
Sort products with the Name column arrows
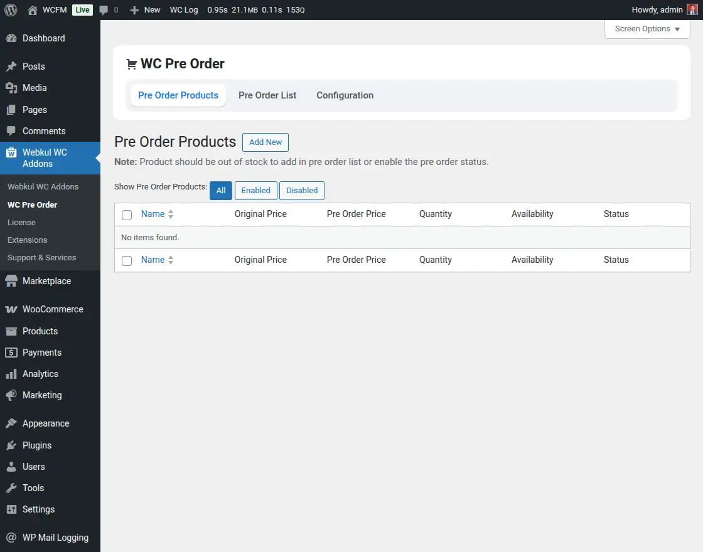(171, 214)
